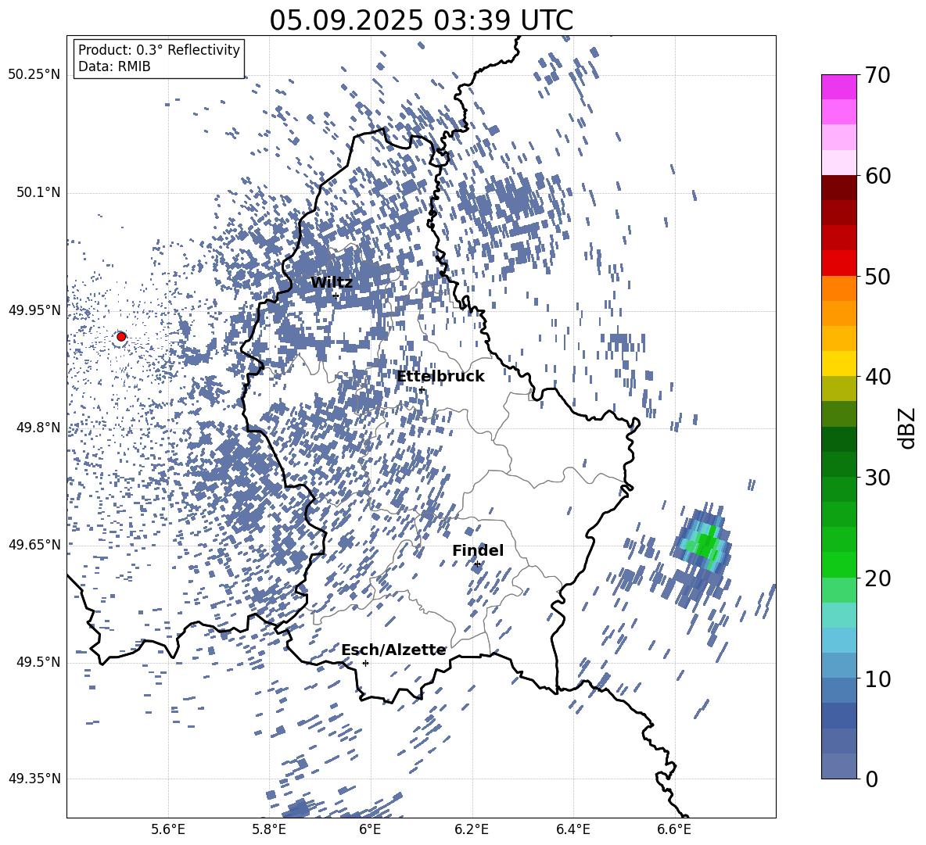Click the 6.4°E longitude label
The image size is (926, 845).
[x=572, y=829]
